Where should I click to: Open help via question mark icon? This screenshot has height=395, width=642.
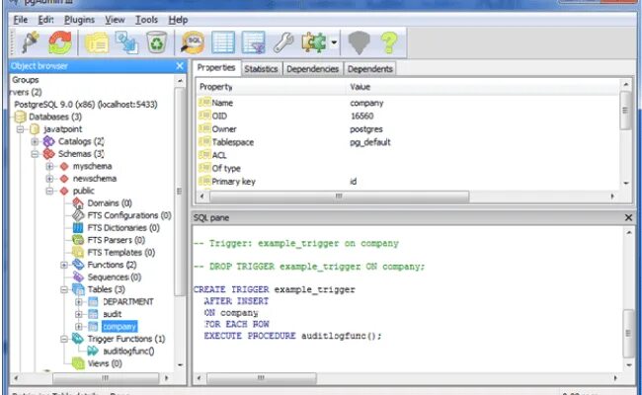click(388, 42)
